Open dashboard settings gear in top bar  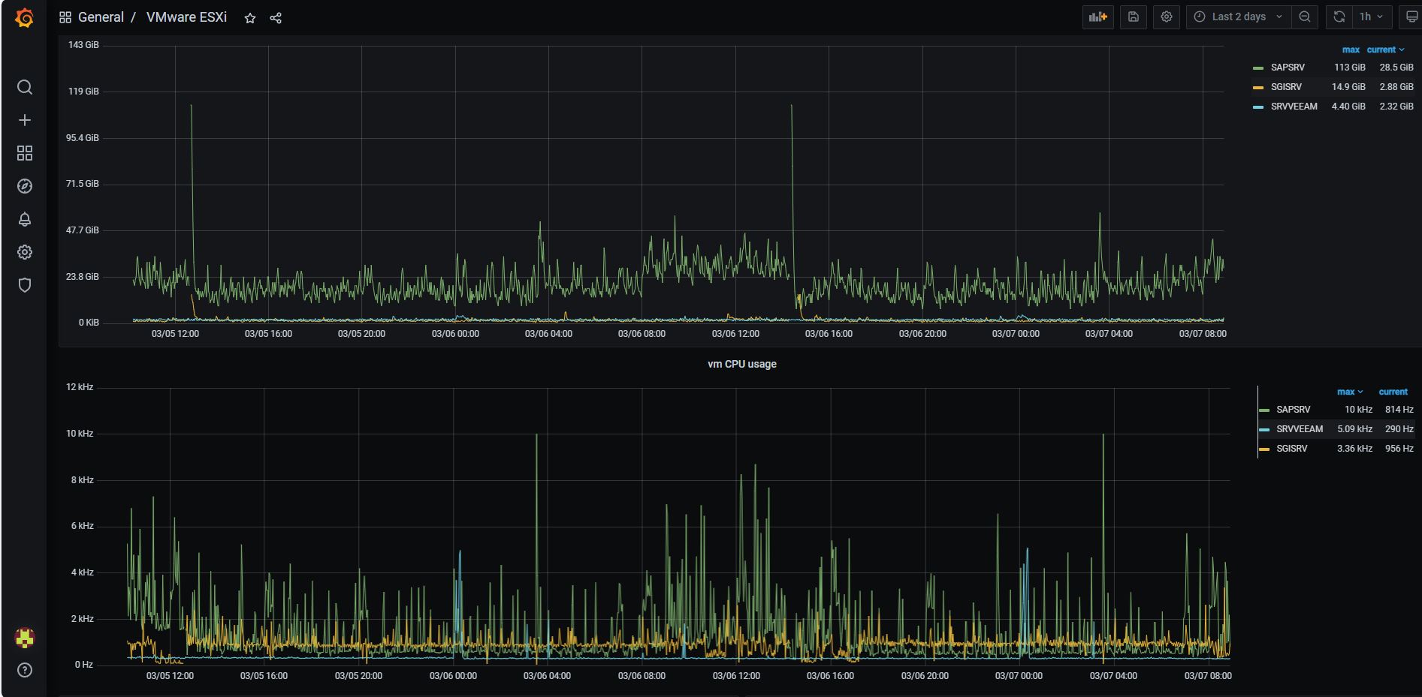[x=1167, y=17]
